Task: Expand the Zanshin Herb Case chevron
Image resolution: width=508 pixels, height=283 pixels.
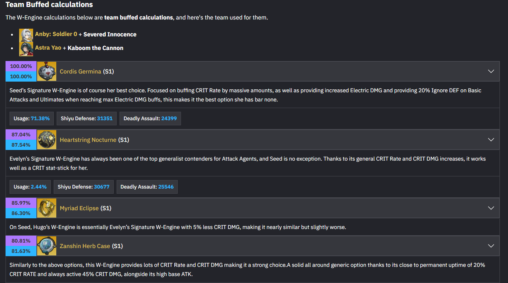Action: (x=491, y=246)
